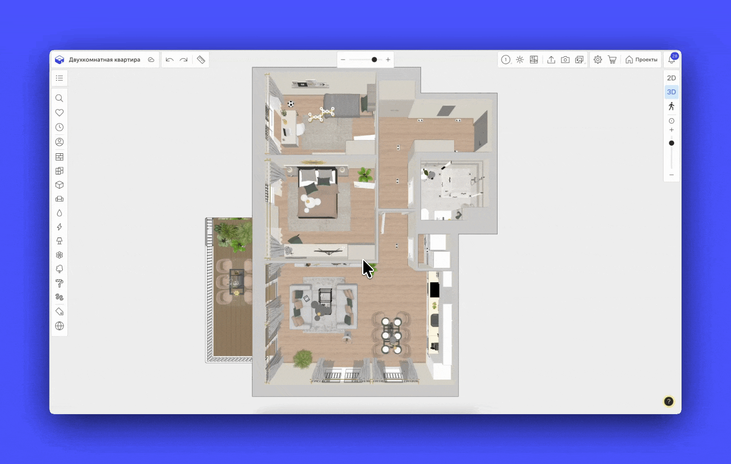Open the walls brick pattern tool

click(x=59, y=157)
